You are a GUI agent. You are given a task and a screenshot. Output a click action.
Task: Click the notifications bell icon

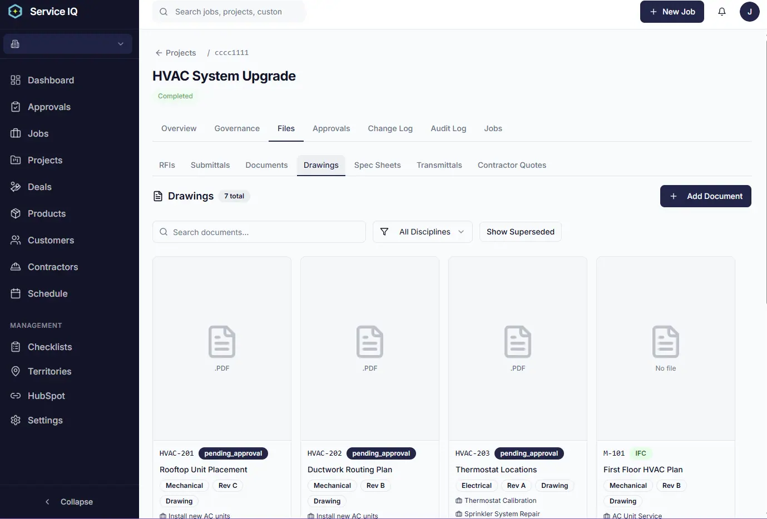tap(722, 12)
